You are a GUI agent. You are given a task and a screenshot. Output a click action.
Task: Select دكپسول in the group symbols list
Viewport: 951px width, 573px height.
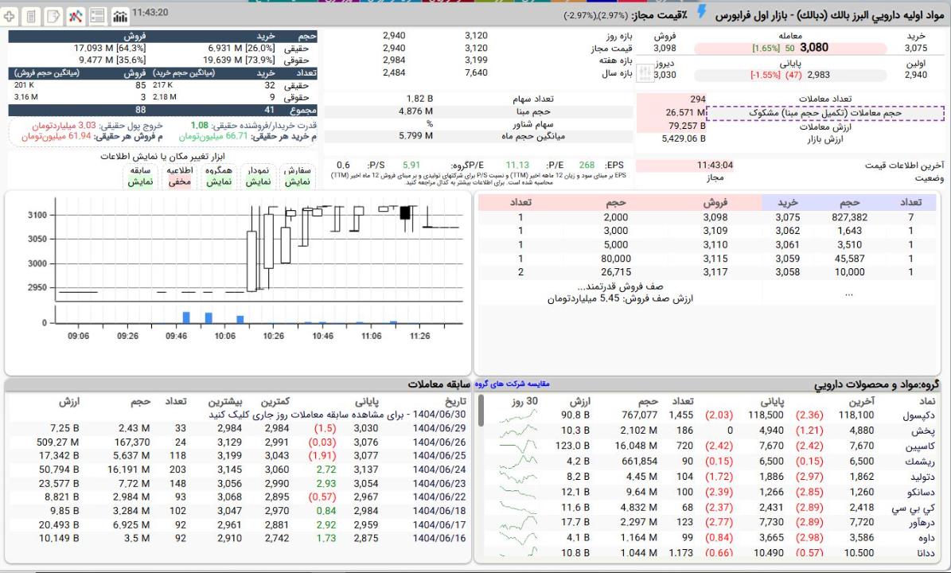(x=926, y=415)
